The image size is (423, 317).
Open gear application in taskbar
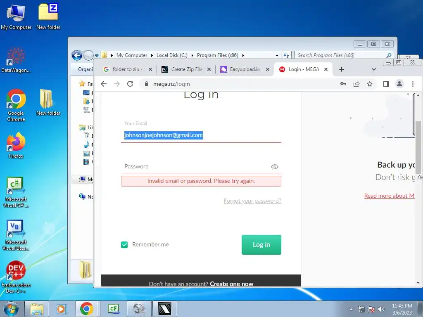(x=139, y=309)
